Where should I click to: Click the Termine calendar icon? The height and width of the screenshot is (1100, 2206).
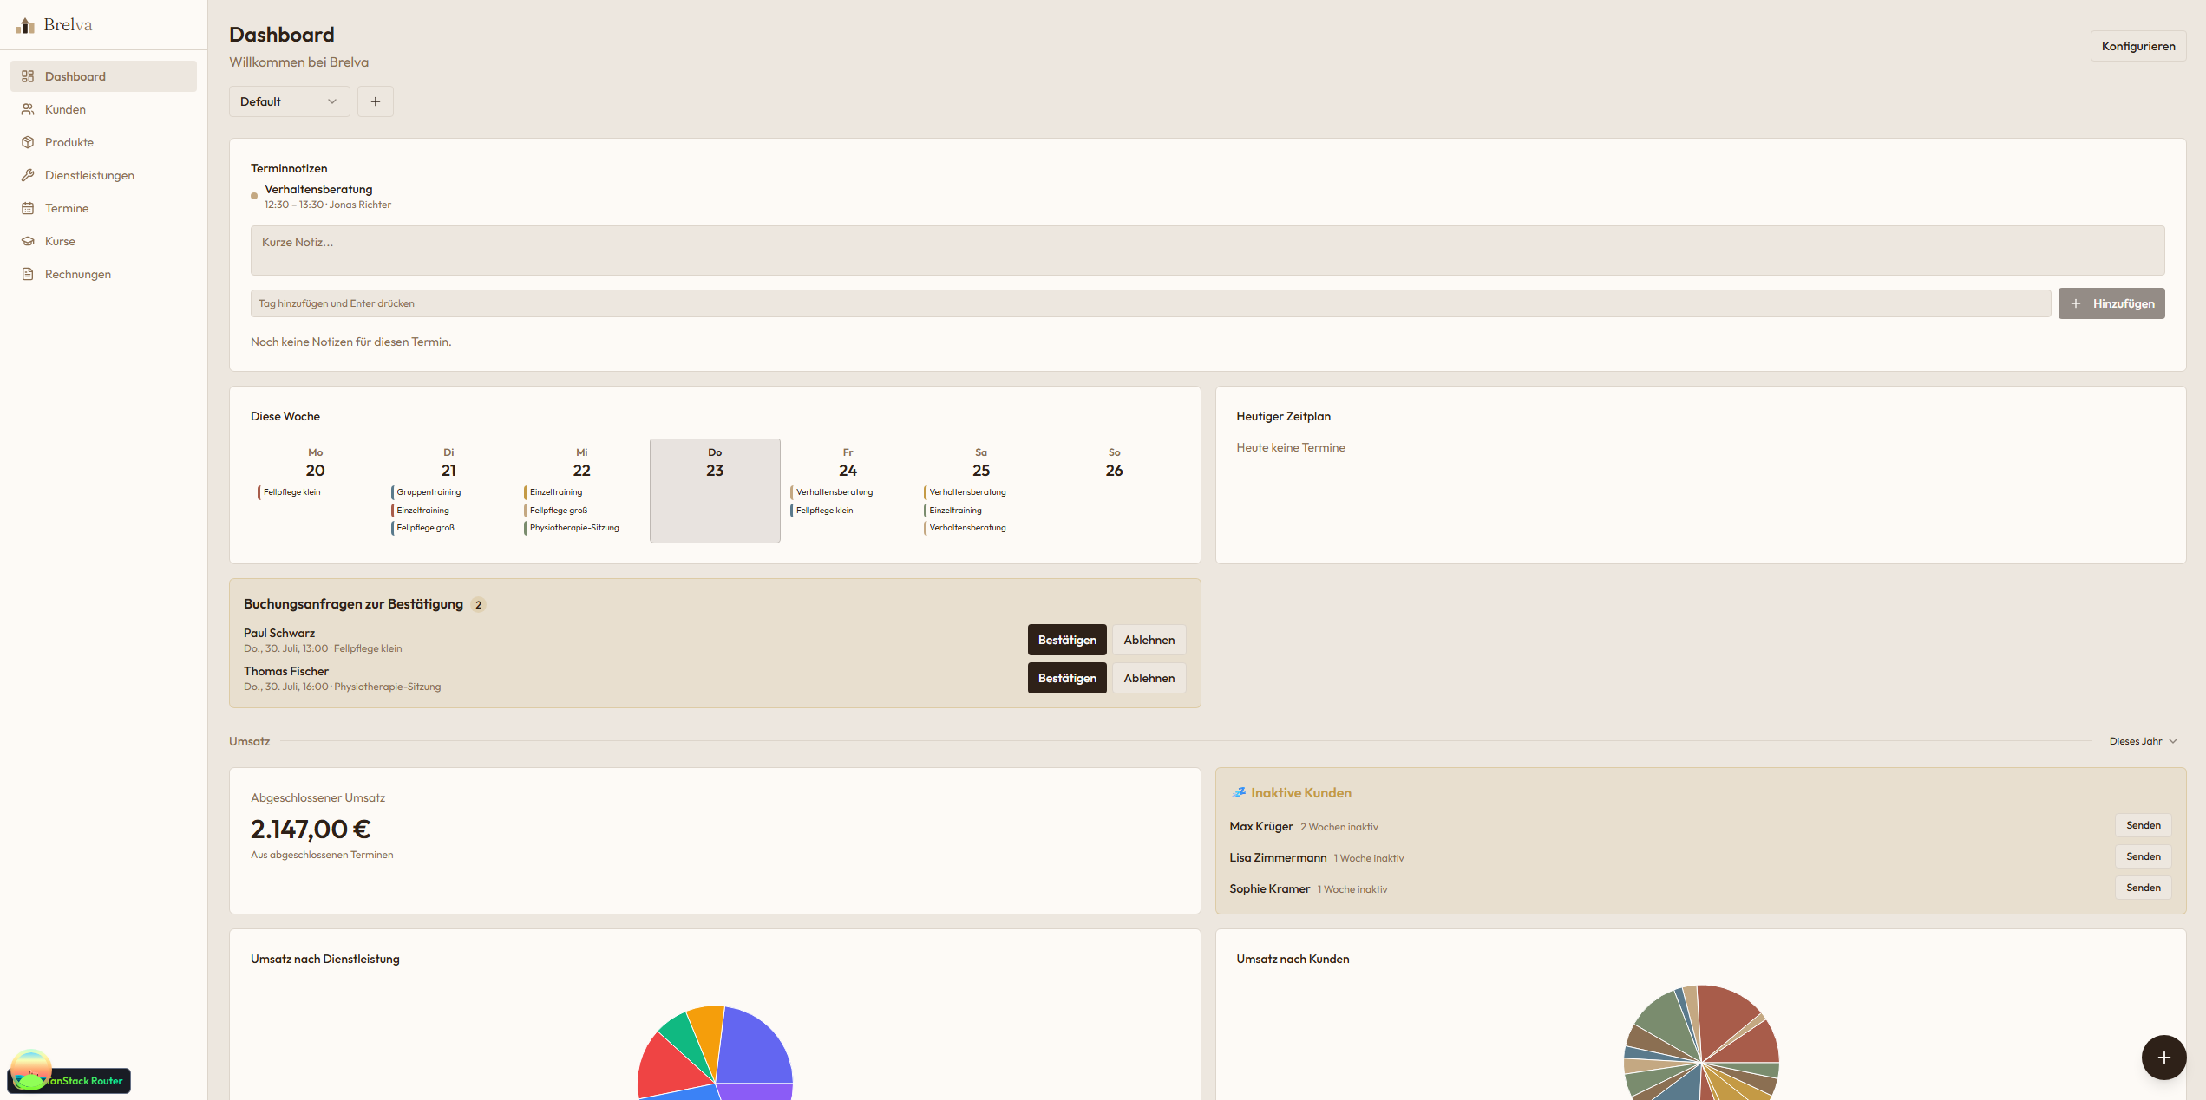28,208
